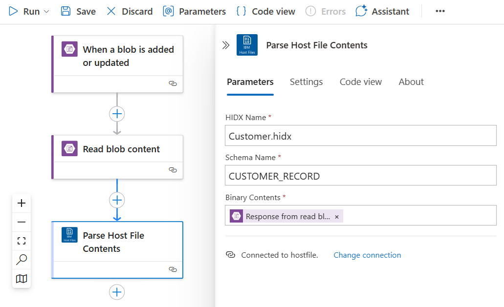Click the HIDX Name input field
504x307 pixels.
tap(361, 136)
